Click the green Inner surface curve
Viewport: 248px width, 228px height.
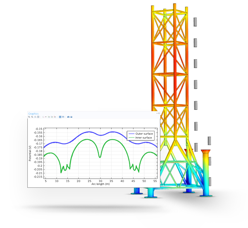coord(87,139)
